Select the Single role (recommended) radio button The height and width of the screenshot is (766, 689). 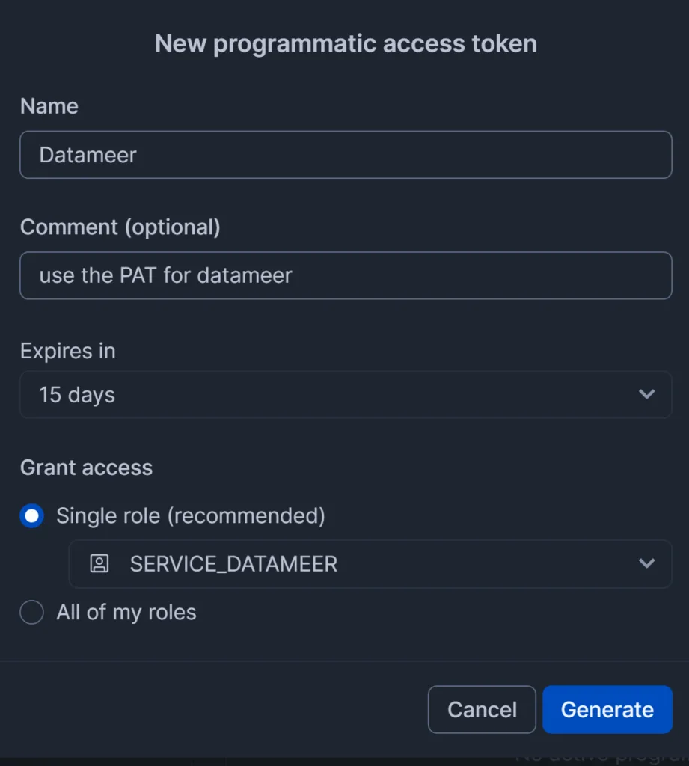tap(31, 516)
